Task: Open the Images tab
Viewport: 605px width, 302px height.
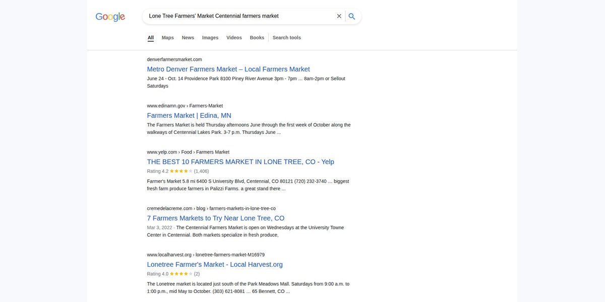Action: tap(210, 38)
